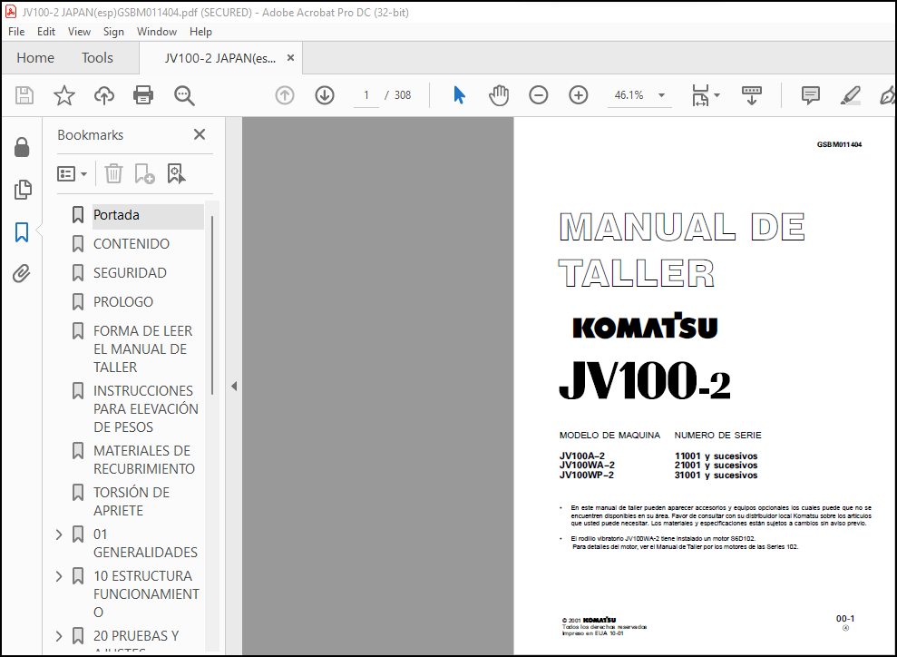
Task: Open the find text magnifier
Action: pyautogui.click(x=184, y=95)
